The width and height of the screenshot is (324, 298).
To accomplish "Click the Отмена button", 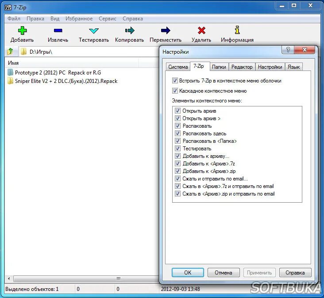I will [x=224, y=273].
